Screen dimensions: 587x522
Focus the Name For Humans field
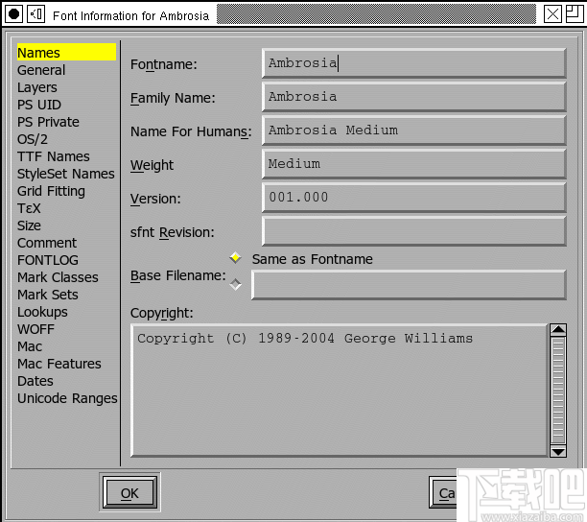[x=414, y=130]
